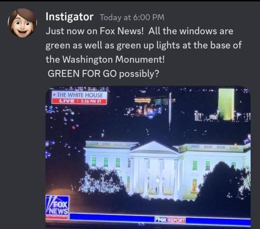Click The White House LIVE banner
The width and height of the screenshot is (260, 229).
point(80,98)
